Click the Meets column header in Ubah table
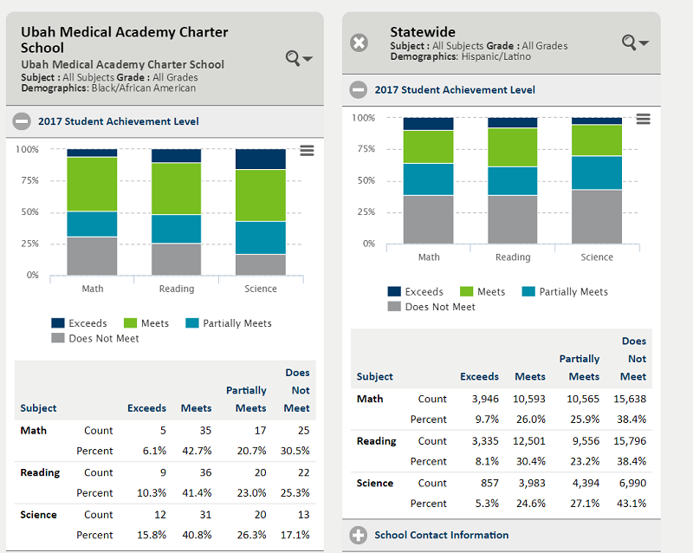 [197, 408]
